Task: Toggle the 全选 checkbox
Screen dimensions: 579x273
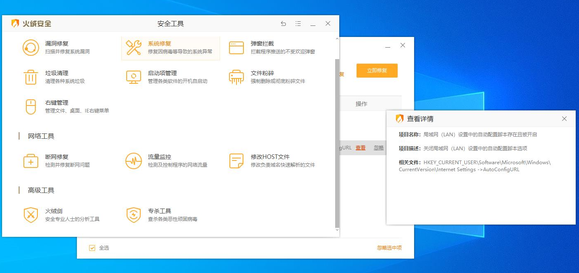Action: (x=92, y=248)
